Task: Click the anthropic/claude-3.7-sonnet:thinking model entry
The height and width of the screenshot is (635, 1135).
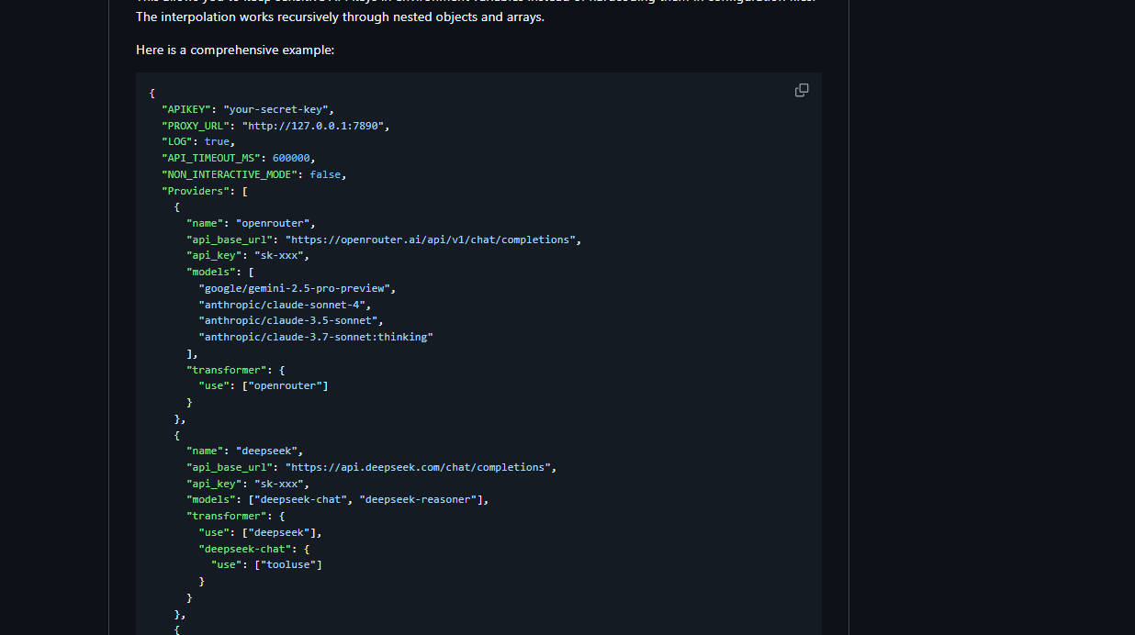Action: tap(315, 337)
